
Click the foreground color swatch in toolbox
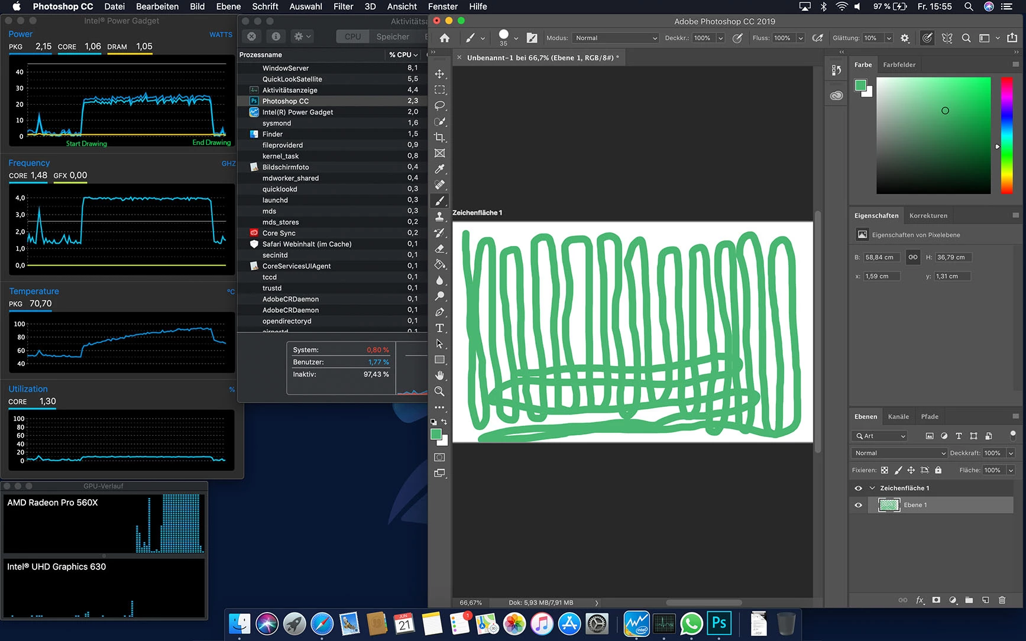point(436,435)
